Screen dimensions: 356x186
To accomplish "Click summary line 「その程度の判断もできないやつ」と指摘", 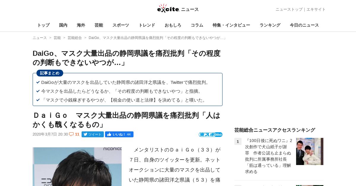I will click(122, 91).
